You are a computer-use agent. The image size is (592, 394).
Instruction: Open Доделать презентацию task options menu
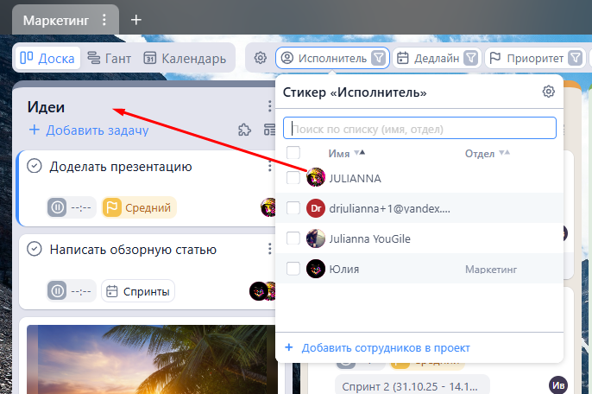point(269,166)
